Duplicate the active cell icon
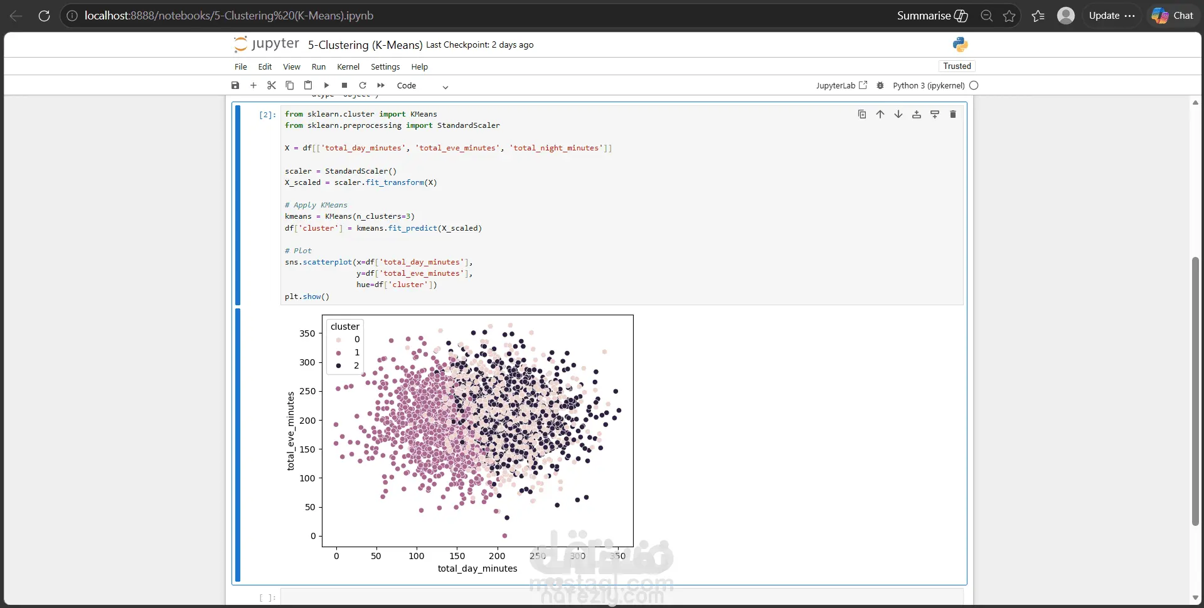Image resolution: width=1204 pixels, height=608 pixels. (862, 114)
